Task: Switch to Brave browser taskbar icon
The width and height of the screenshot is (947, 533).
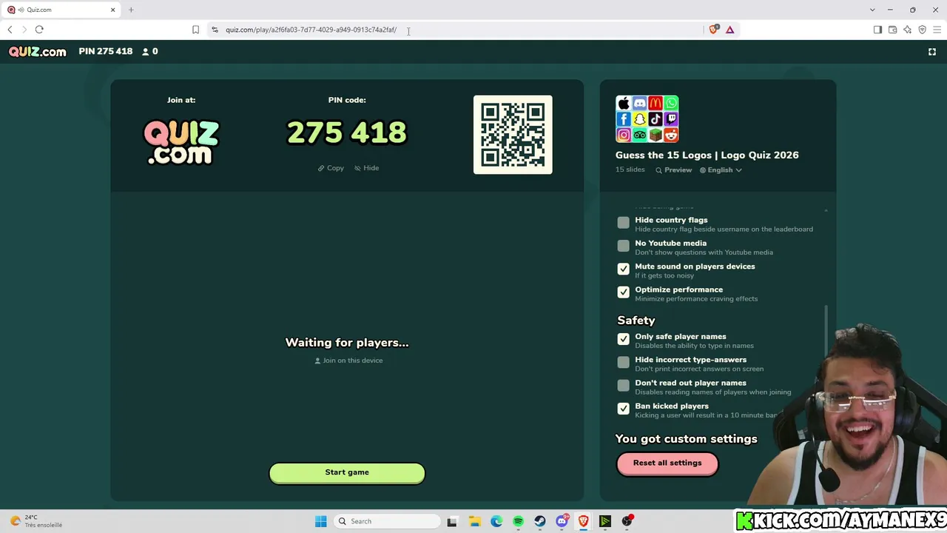Action: (x=584, y=521)
